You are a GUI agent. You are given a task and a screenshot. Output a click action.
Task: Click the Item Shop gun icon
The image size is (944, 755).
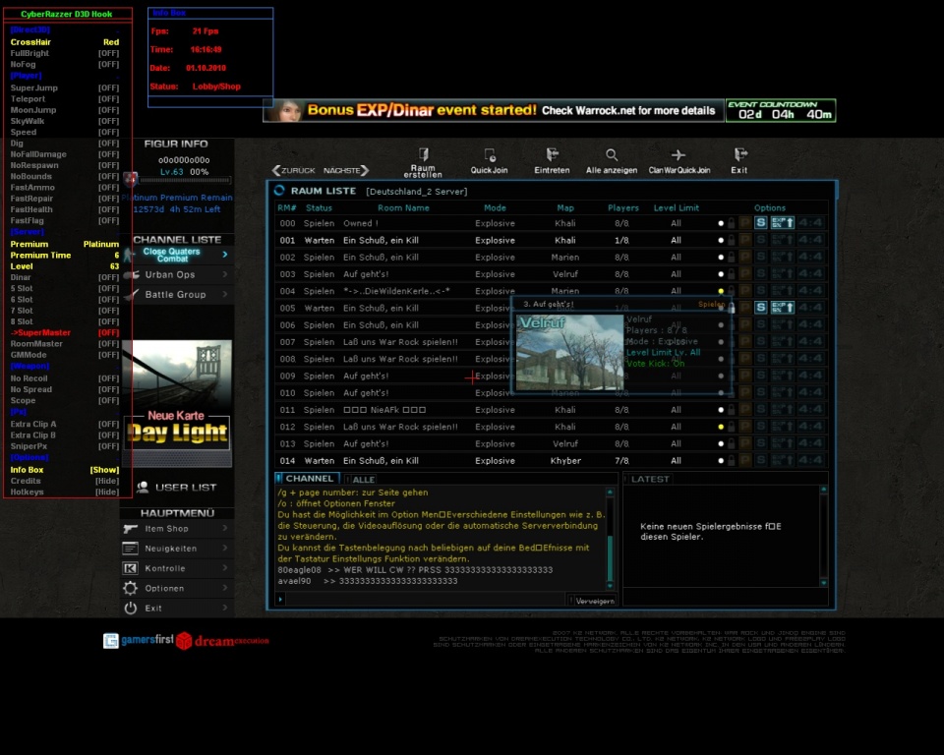click(x=130, y=529)
